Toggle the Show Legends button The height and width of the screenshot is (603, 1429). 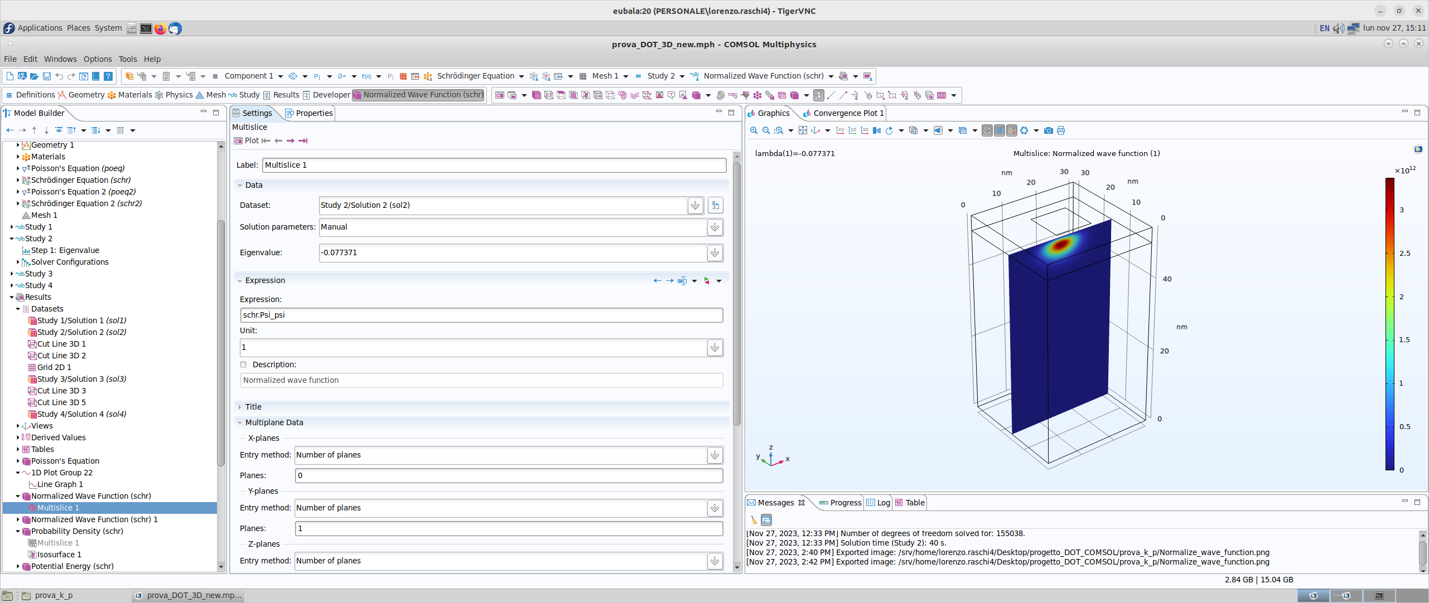point(1012,130)
